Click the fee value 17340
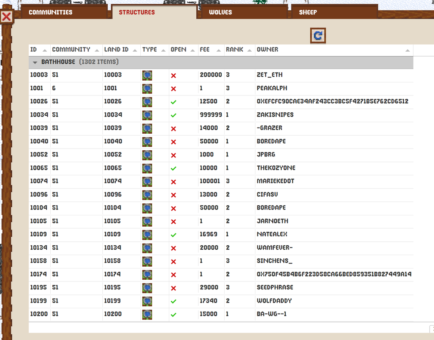 click(x=209, y=301)
